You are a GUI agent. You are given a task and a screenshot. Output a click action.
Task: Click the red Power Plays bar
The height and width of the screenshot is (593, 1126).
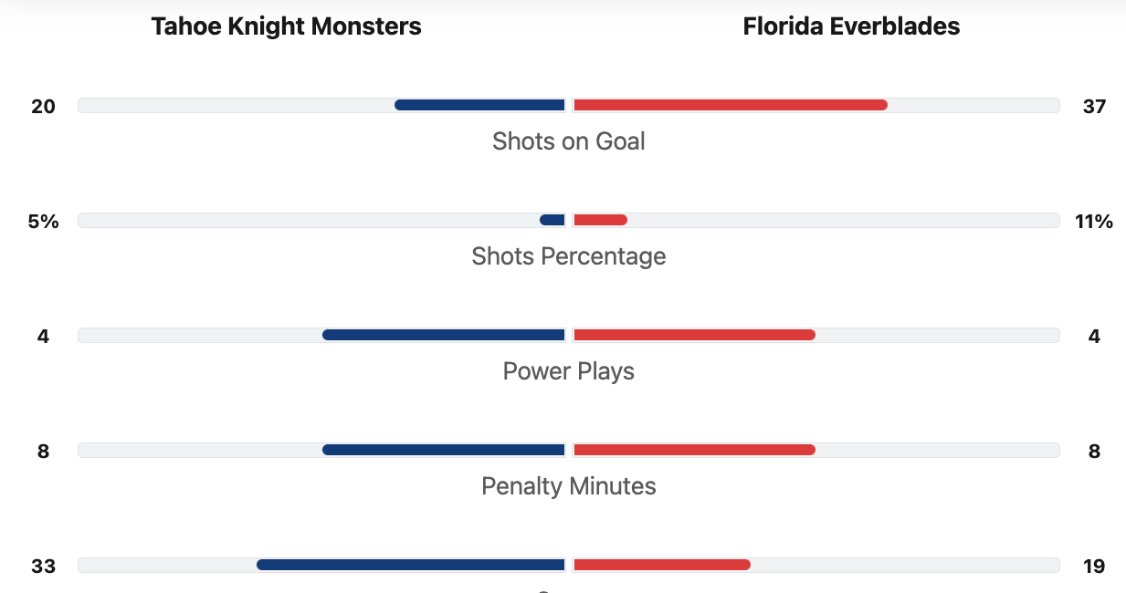[694, 335]
